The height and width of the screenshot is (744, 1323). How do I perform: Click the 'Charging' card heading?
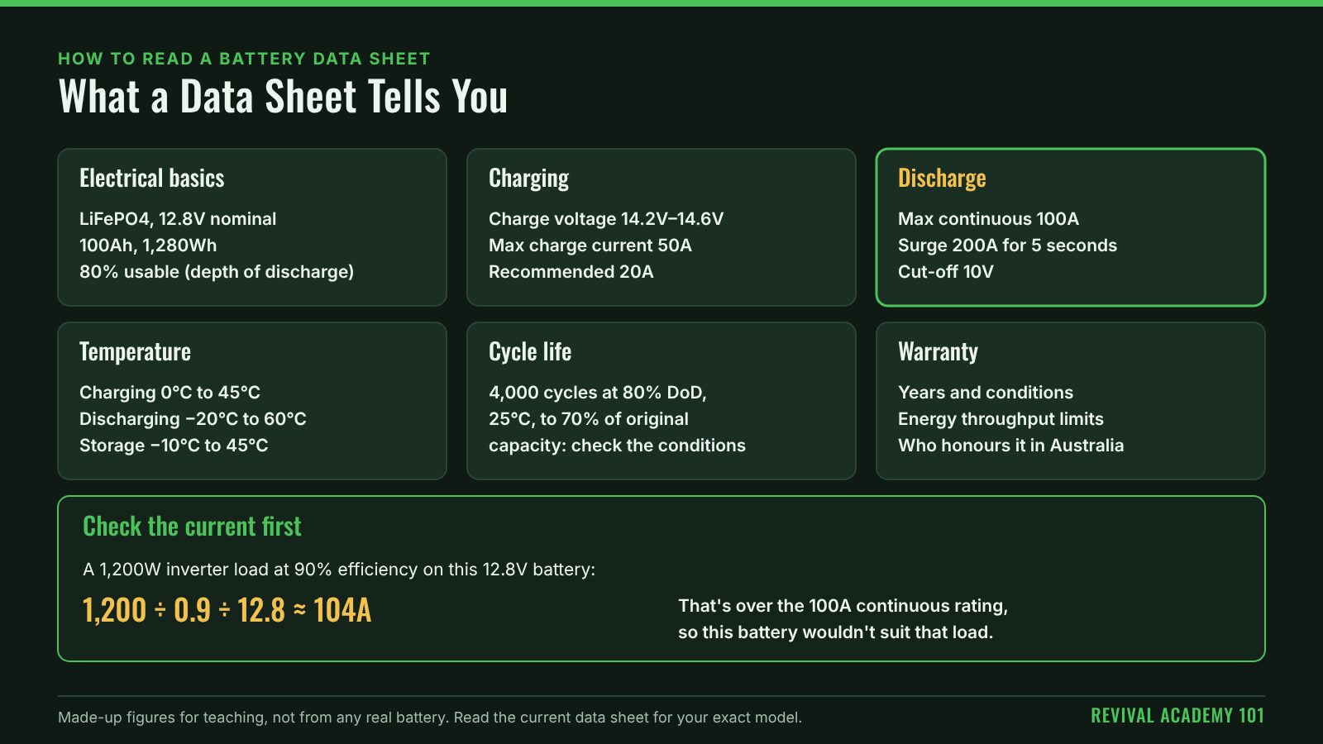(529, 178)
